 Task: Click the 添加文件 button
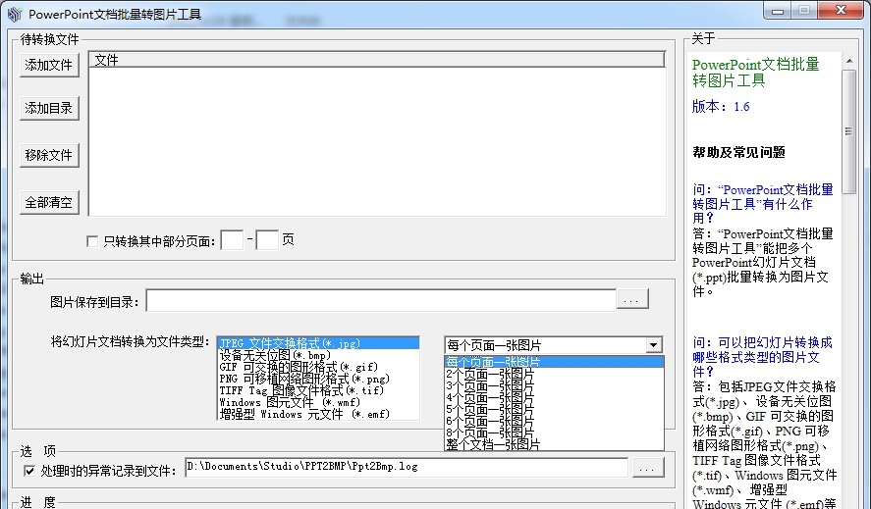[49, 65]
